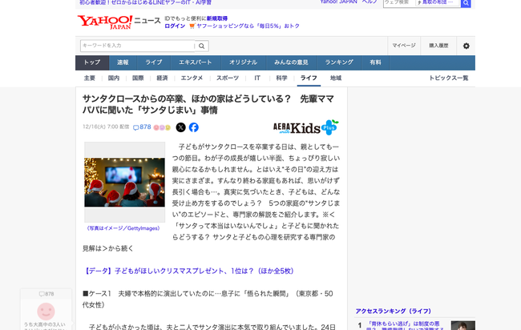The height and width of the screenshot is (330, 521).
Task: Click the ranking item 1 thumbnail
Action: click(462, 325)
